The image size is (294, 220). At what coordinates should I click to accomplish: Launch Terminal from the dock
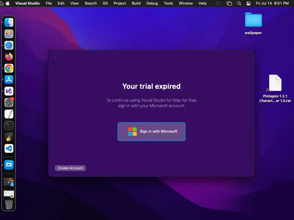(9, 125)
